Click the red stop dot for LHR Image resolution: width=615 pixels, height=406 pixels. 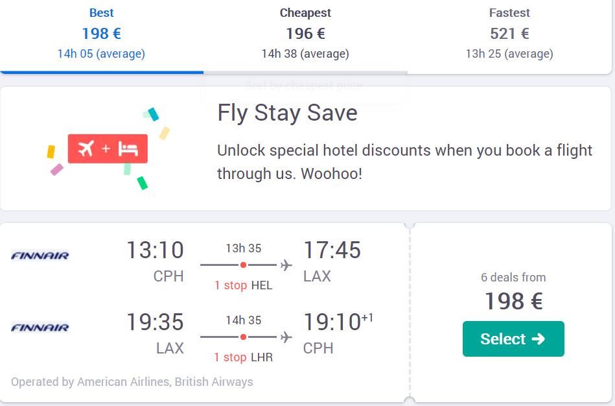[x=243, y=337]
